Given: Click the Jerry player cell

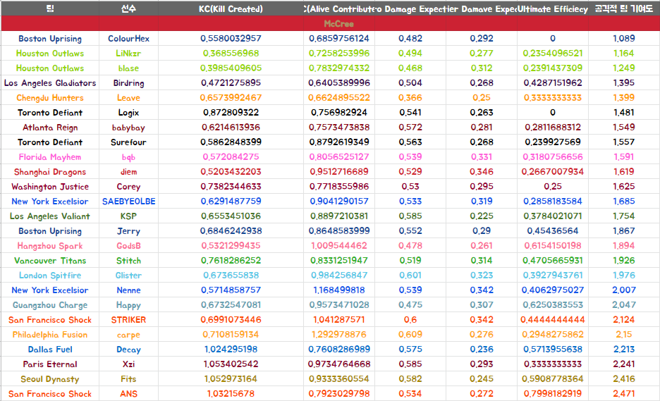Looking at the screenshot, I should coord(128,231).
